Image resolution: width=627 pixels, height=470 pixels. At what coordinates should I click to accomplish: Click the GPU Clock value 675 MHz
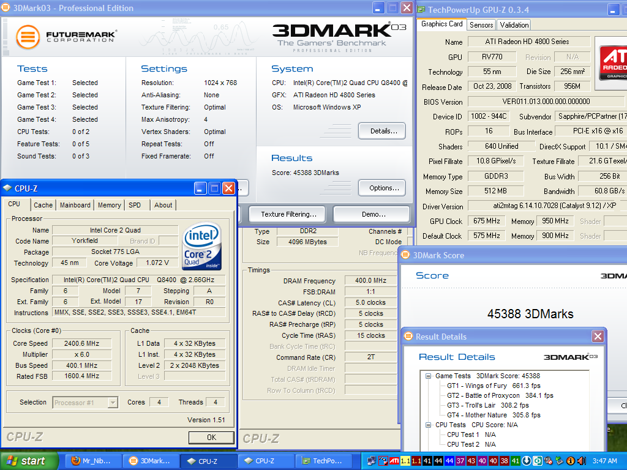pyautogui.click(x=487, y=221)
